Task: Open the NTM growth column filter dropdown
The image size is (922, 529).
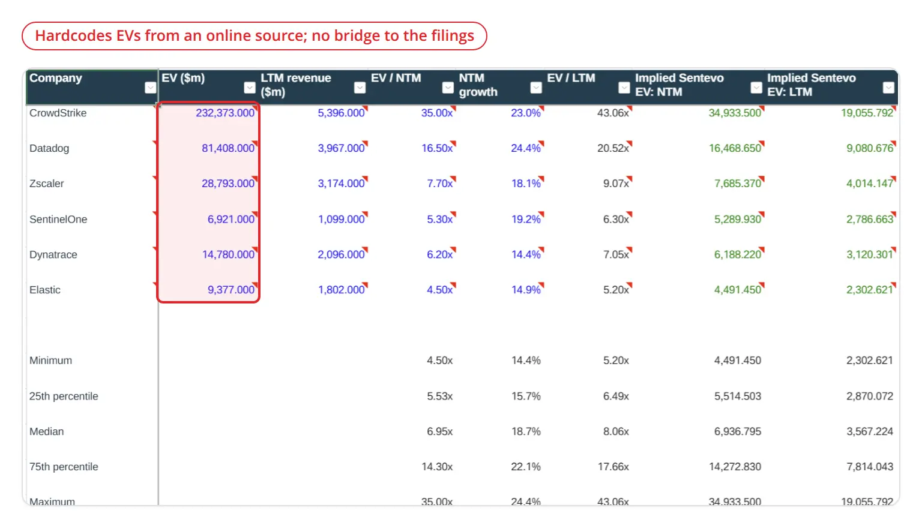Action: tap(537, 88)
